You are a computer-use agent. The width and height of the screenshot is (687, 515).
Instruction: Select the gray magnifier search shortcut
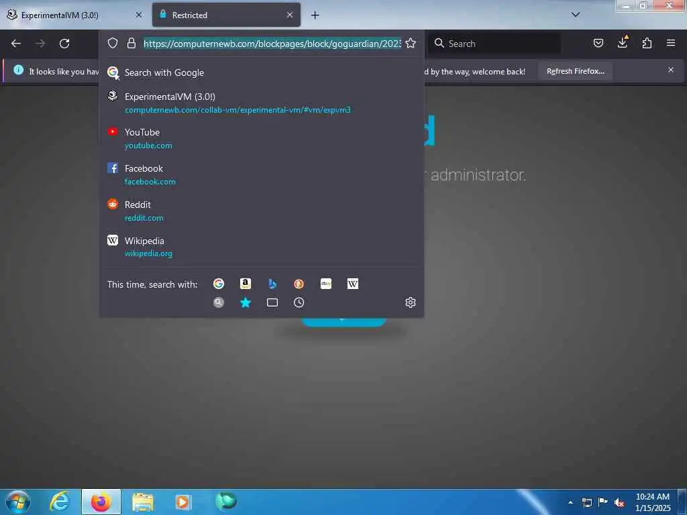[219, 302]
